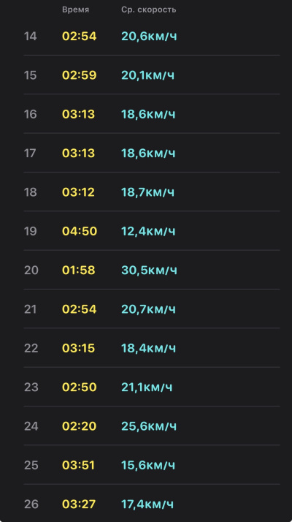Select the 21,1км/ч speed in split 23

click(147, 387)
